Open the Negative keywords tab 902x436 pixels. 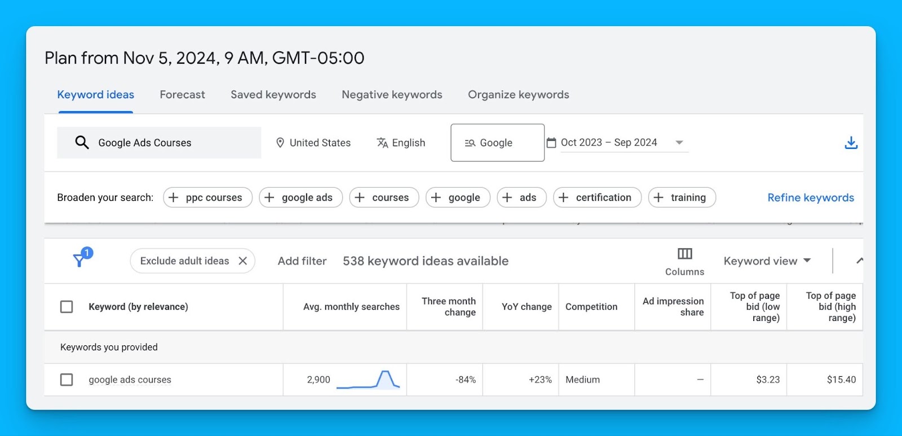(392, 95)
